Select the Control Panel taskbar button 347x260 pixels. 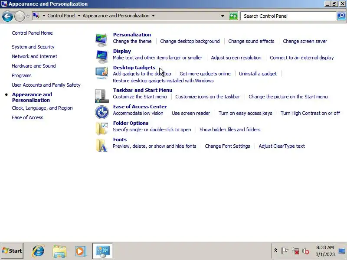(103, 251)
